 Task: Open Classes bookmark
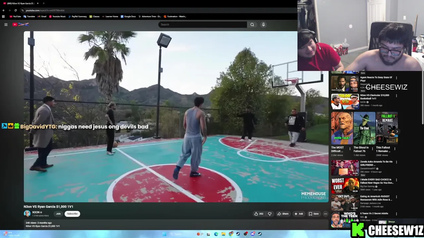[94, 17]
